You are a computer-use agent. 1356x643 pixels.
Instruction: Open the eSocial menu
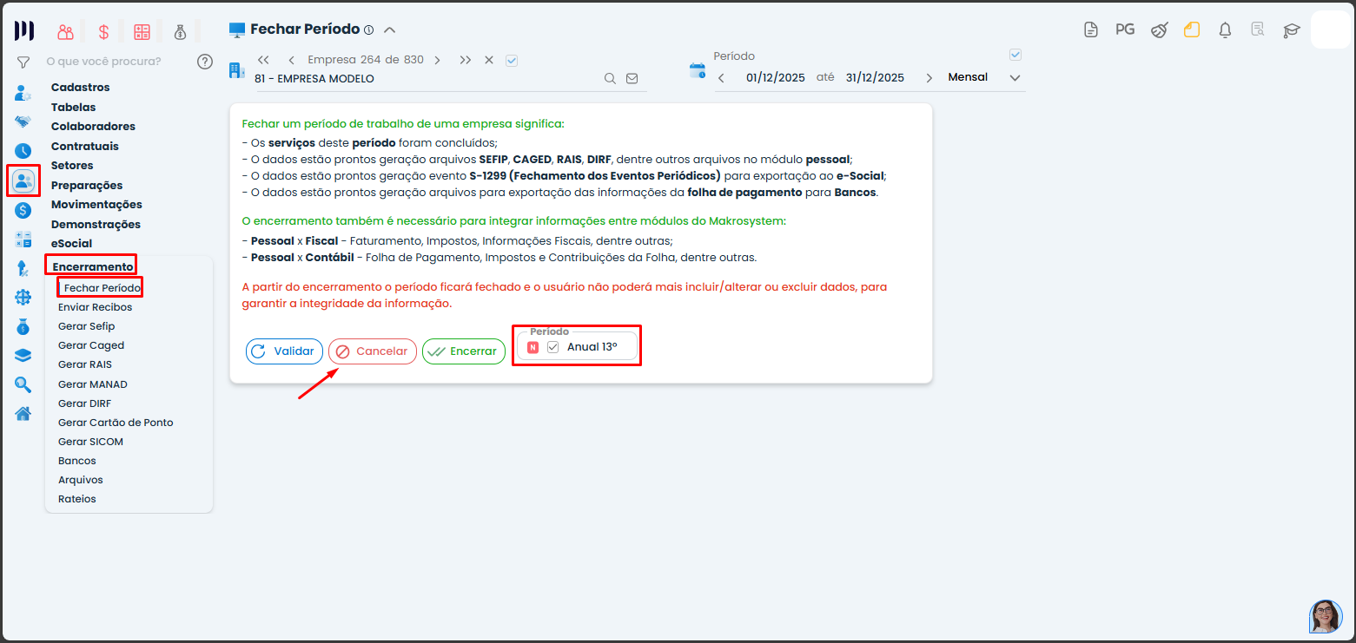71,244
